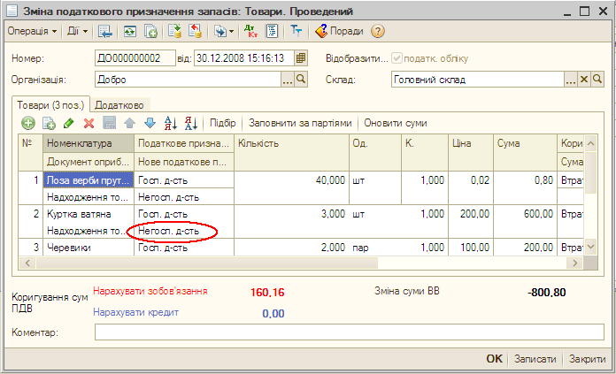The height and width of the screenshot is (374, 616).
Task: Click the Підбір button
Action: (x=223, y=123)
